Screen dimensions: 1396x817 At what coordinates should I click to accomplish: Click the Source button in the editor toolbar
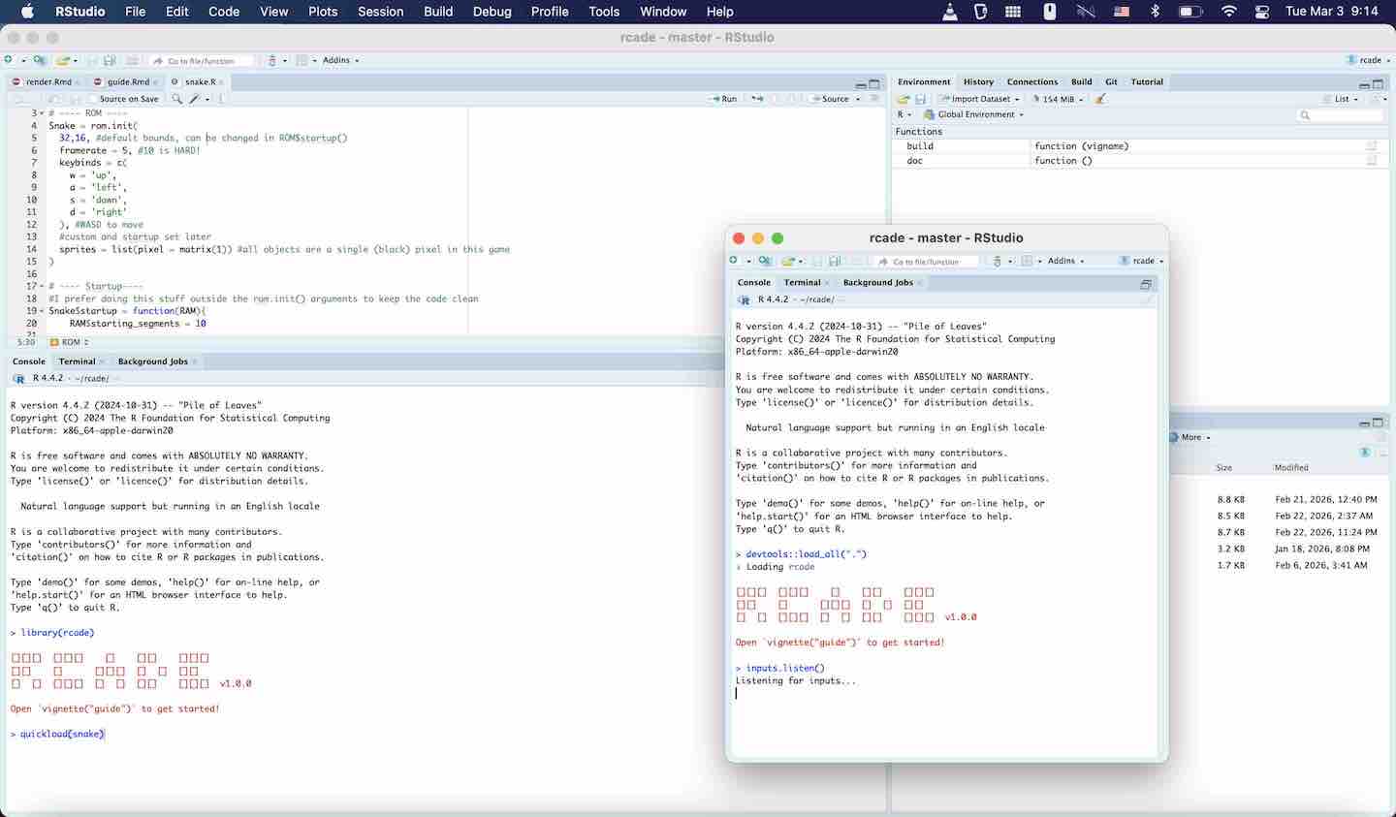point(834,99)
